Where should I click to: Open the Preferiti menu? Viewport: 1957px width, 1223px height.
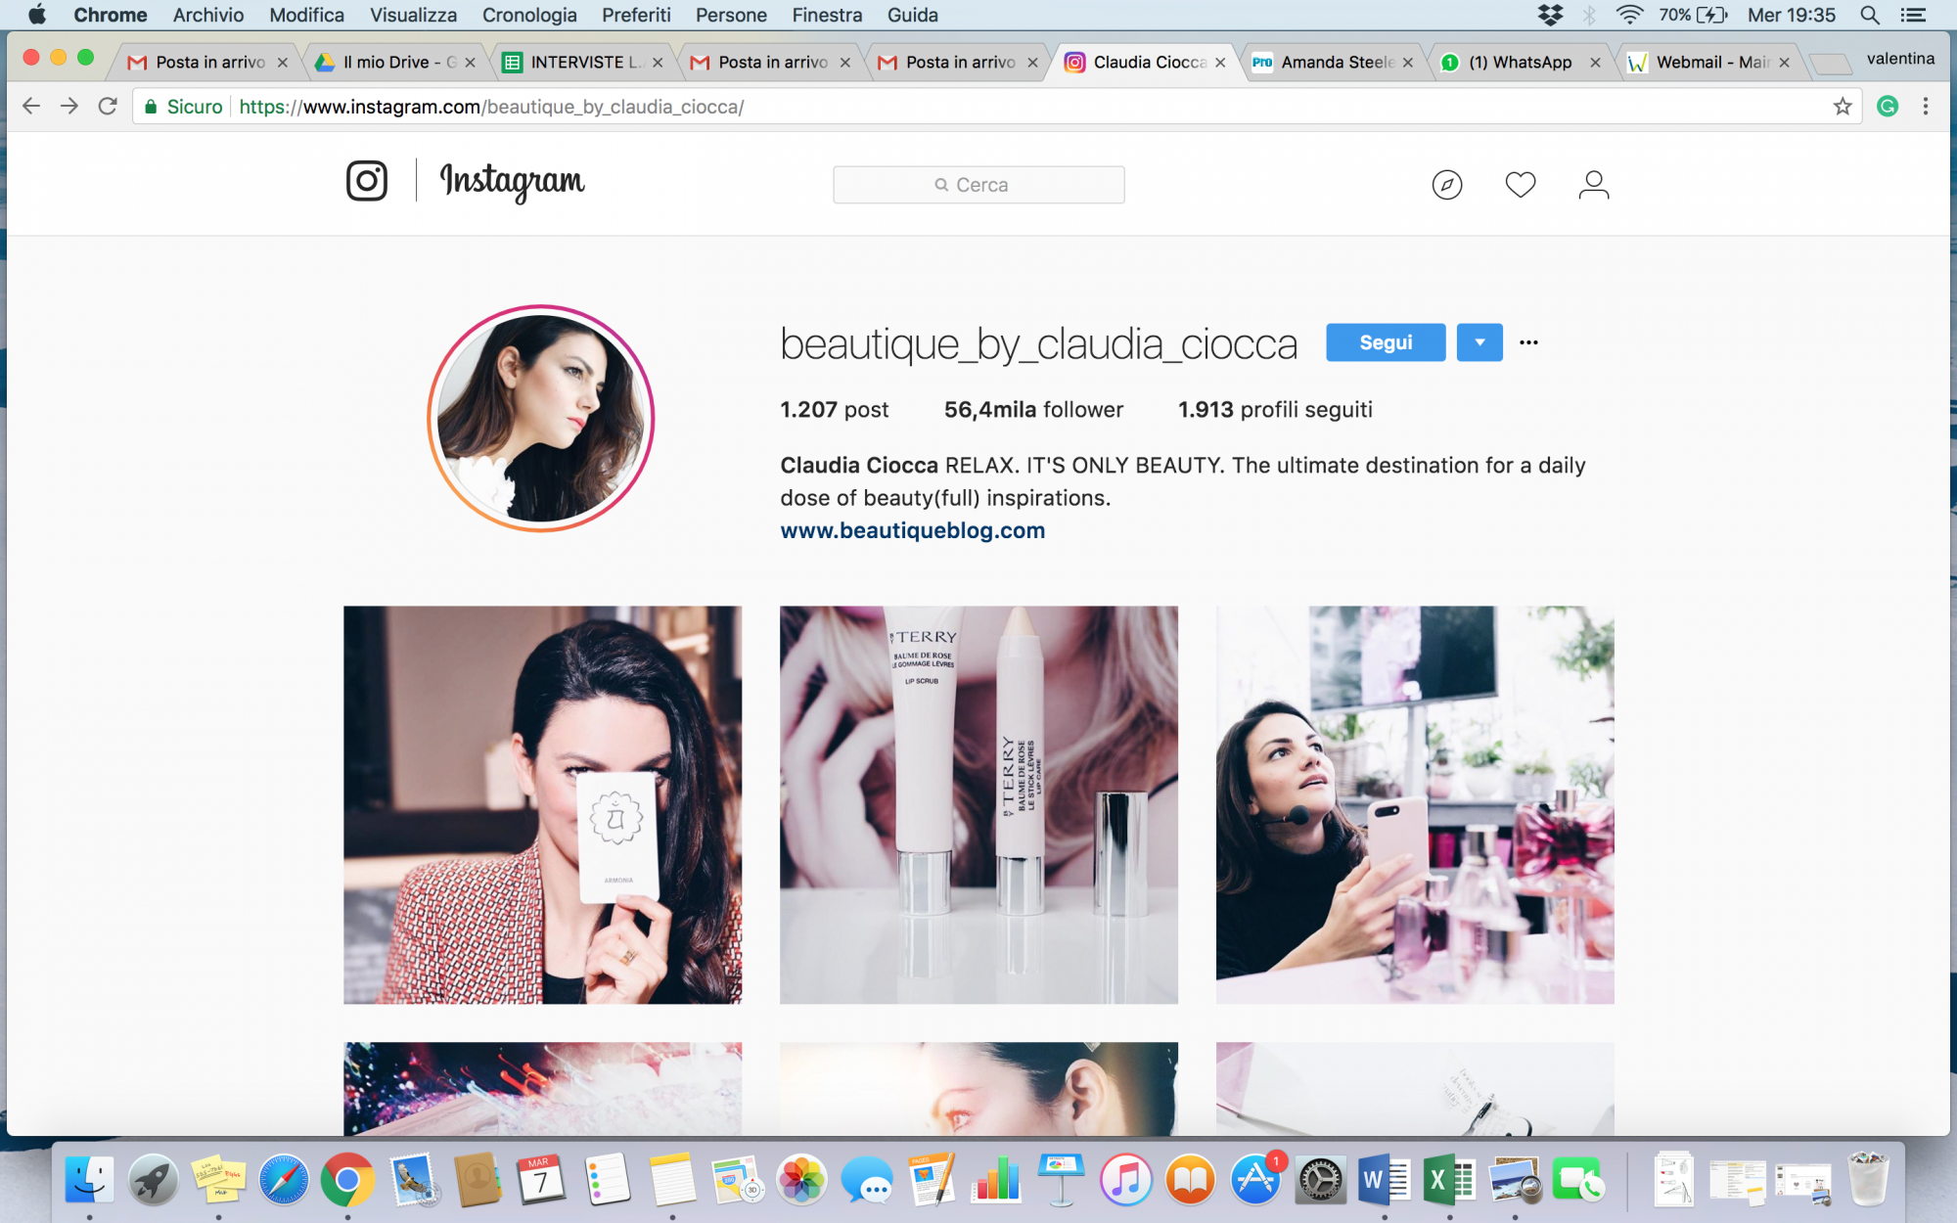(636, 15)
